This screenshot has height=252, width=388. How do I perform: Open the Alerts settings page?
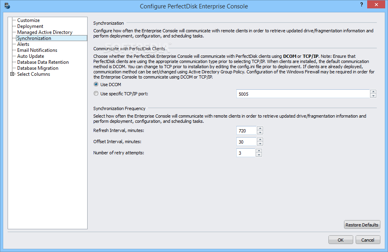23,44
